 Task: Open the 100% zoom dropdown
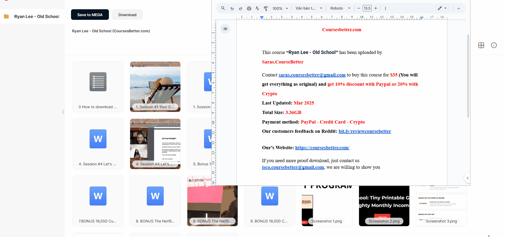(280, 8)
